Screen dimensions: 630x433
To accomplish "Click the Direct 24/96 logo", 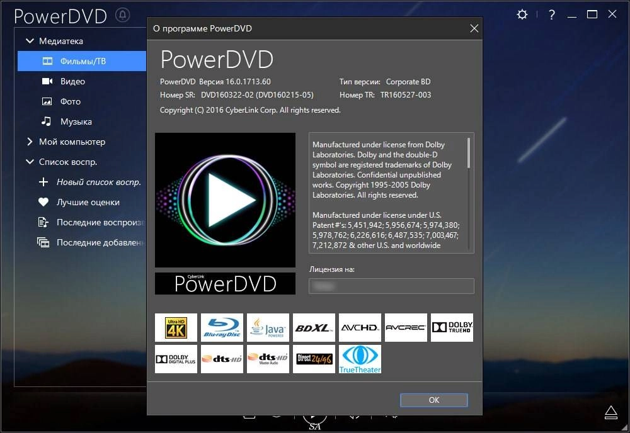I will pyautogui.click(x=314, y=359).
